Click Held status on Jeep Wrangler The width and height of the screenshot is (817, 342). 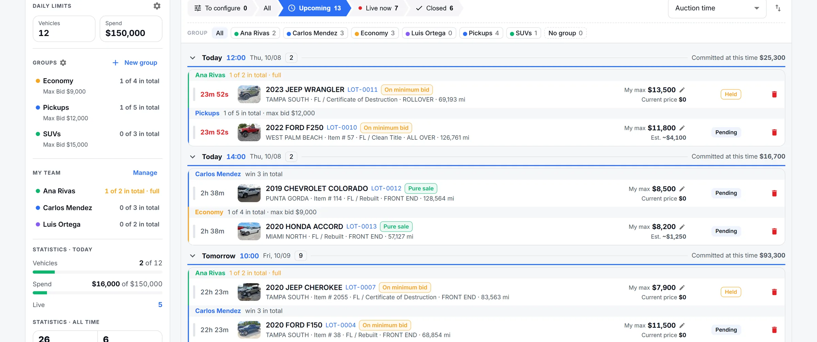tap(731, 94)
